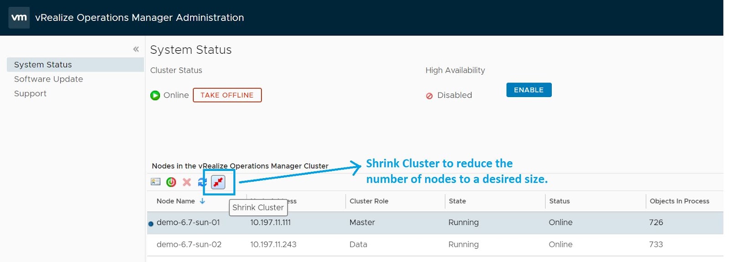729x262 pixels.
Task: Sort by Objects In Process column
Action: (x=679, y=201)
